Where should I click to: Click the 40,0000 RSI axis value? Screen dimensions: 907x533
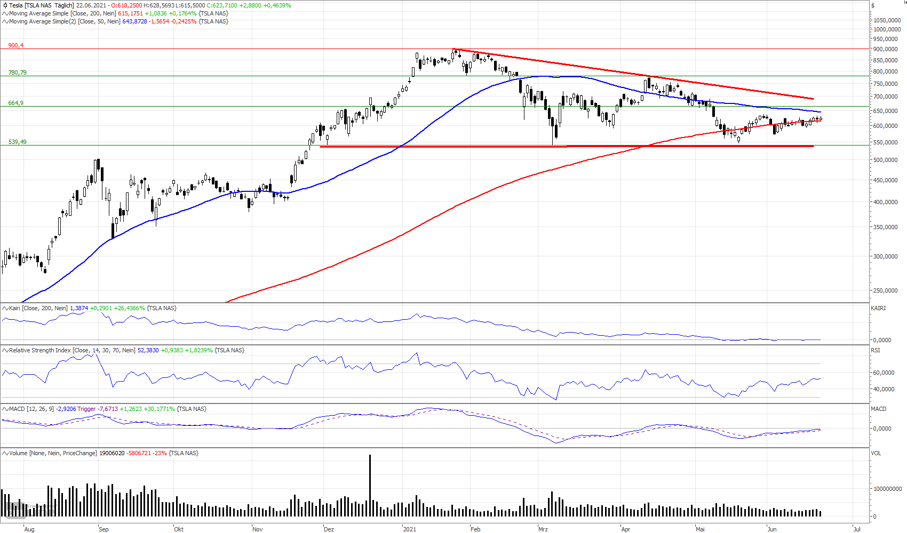884,389
